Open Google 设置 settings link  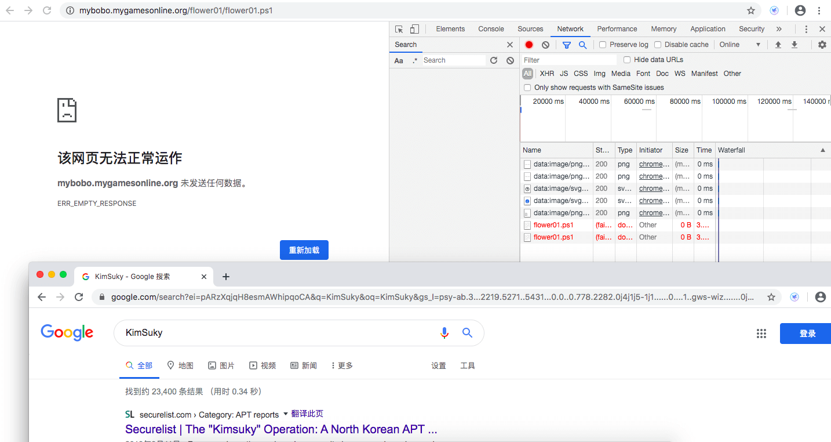tap(439, 365)
